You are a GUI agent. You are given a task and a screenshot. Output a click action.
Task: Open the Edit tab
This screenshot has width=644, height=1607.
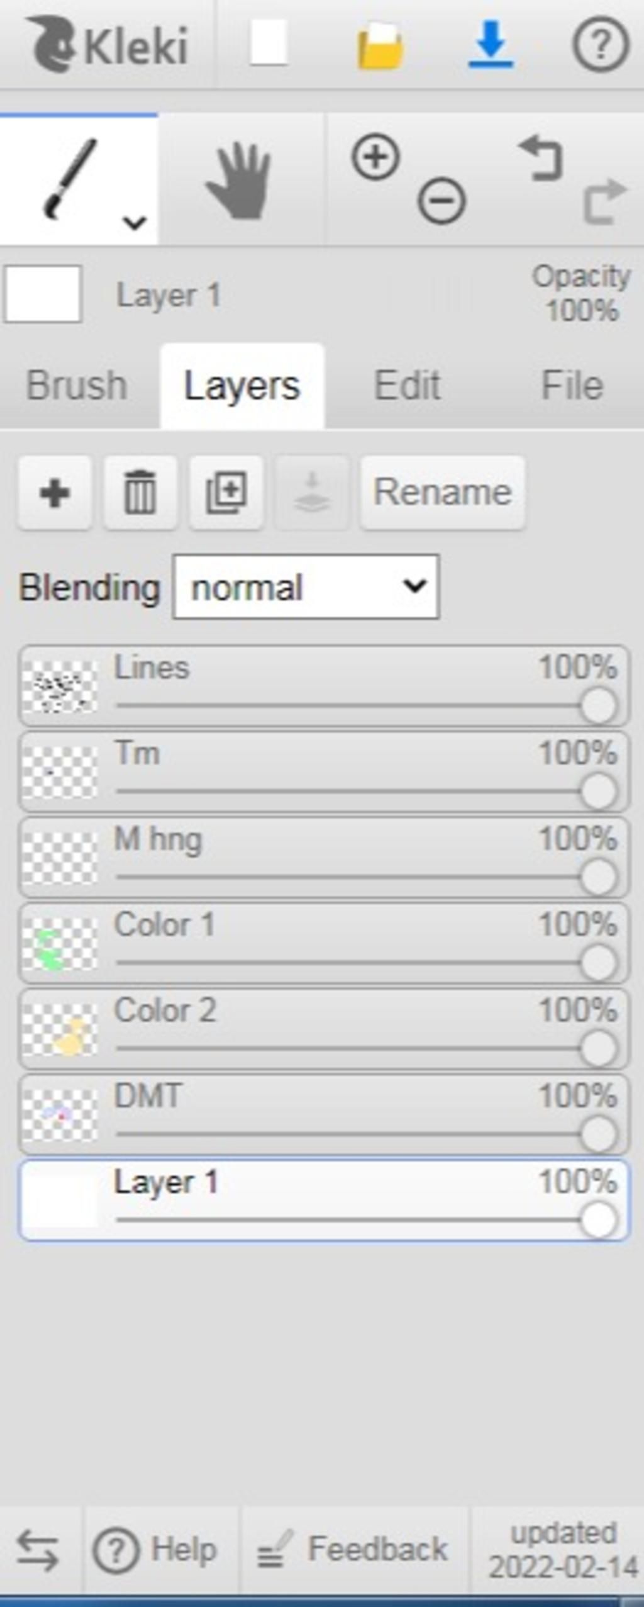[407, 385]
